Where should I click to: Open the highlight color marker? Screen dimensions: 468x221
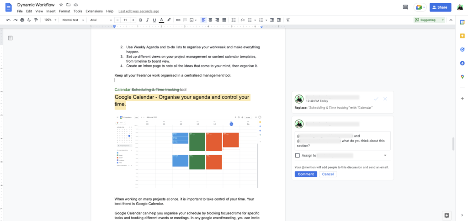(x=169, y=20)
